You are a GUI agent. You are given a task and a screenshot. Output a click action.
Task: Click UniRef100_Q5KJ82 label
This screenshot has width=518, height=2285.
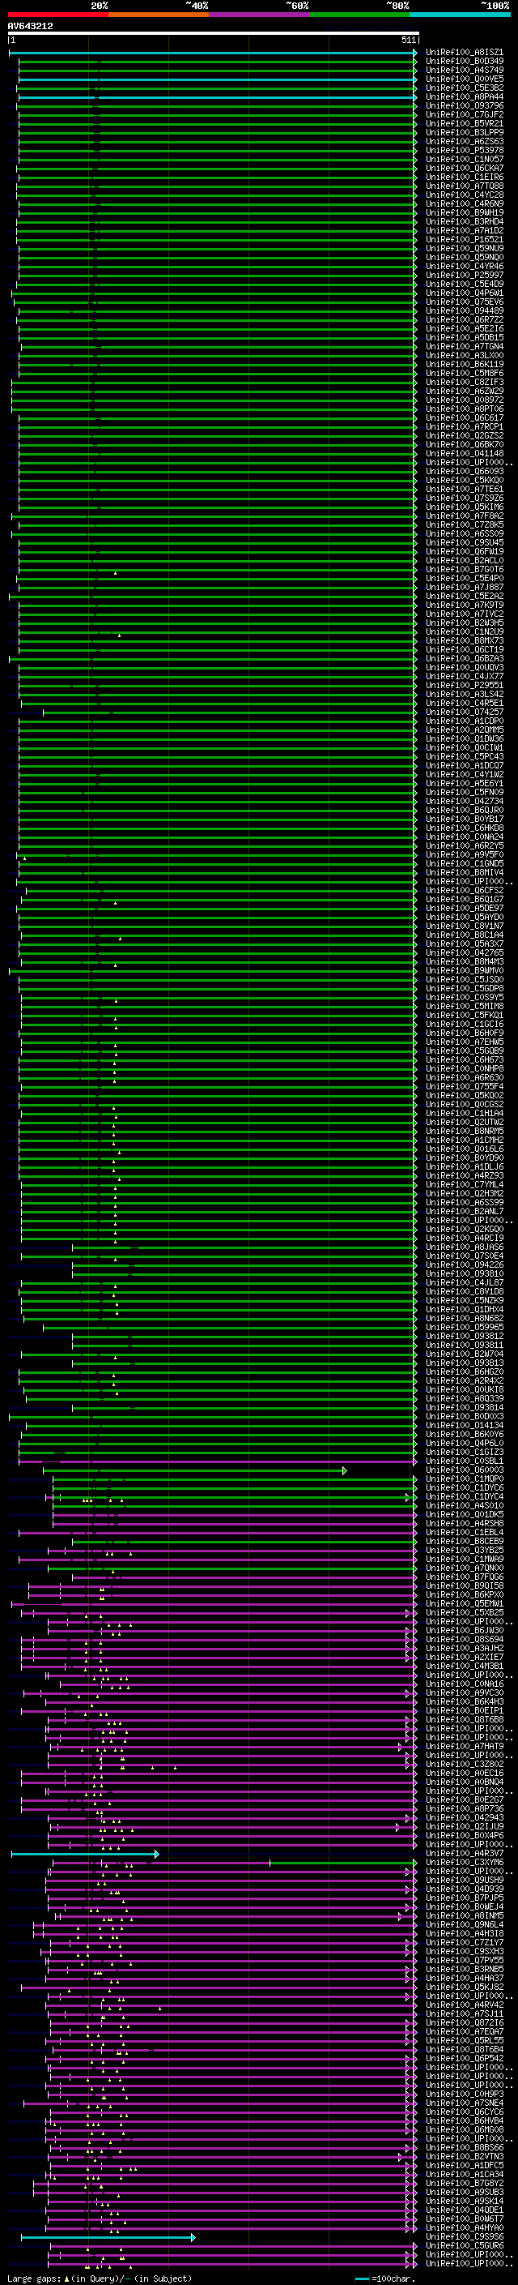(x=464, y=1987)
